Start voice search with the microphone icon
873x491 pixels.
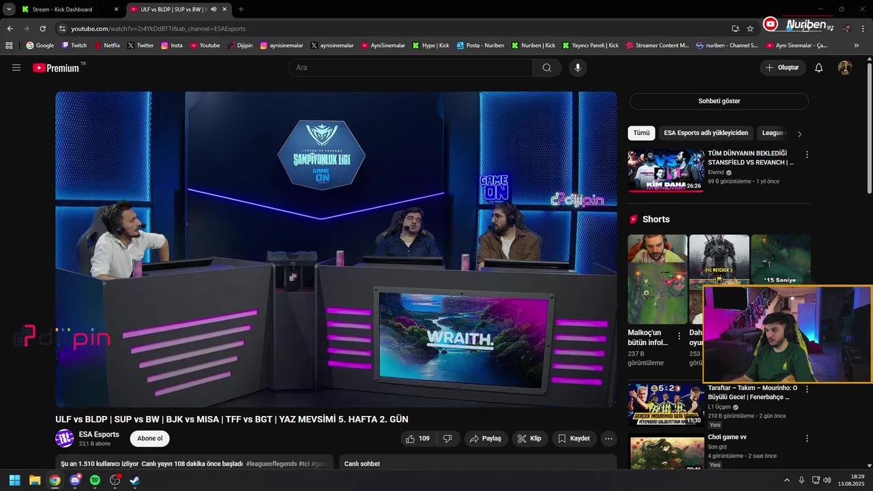click(x=578, y=68)
